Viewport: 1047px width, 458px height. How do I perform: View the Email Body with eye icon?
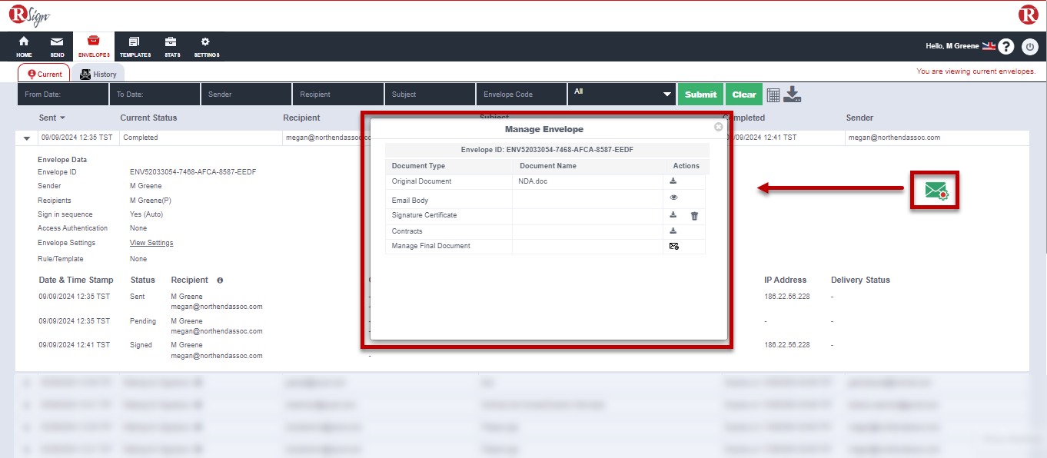tap(673, 197)
